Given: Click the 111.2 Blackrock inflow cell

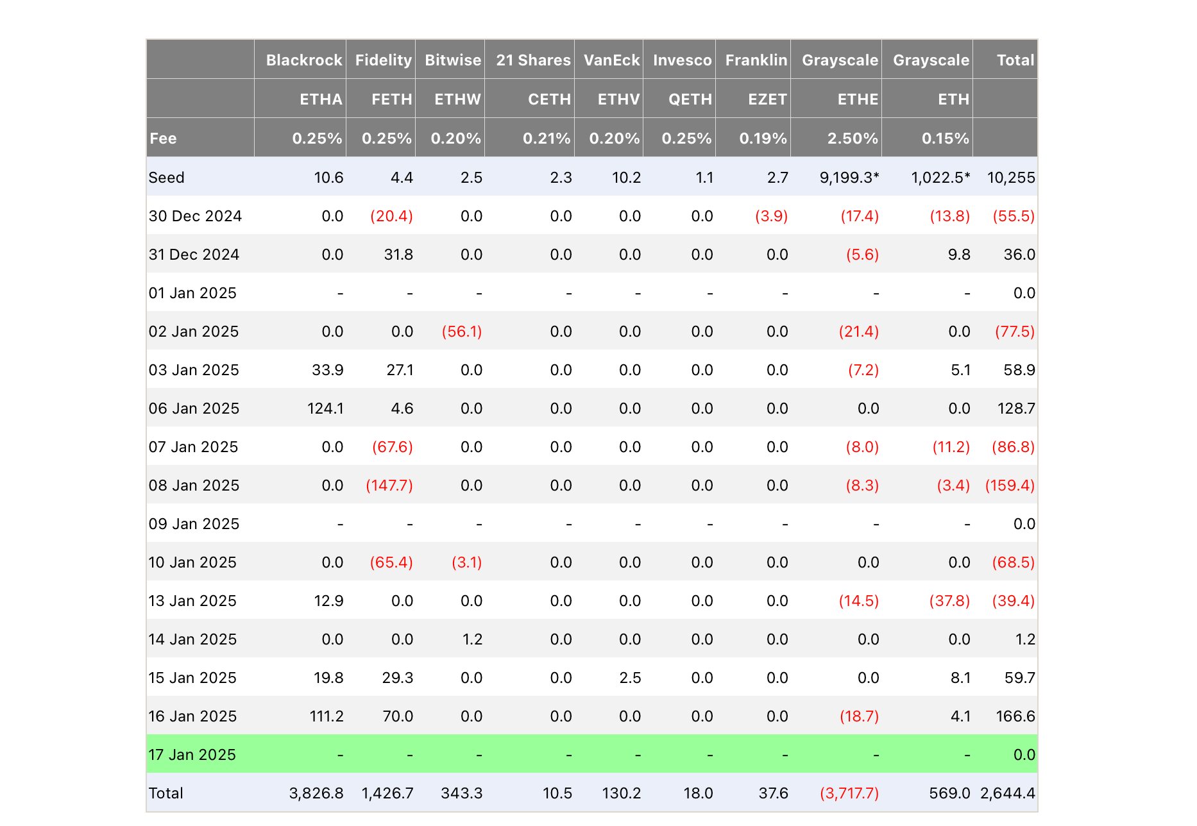Looking at the screenshot, I should coord(327,716).
